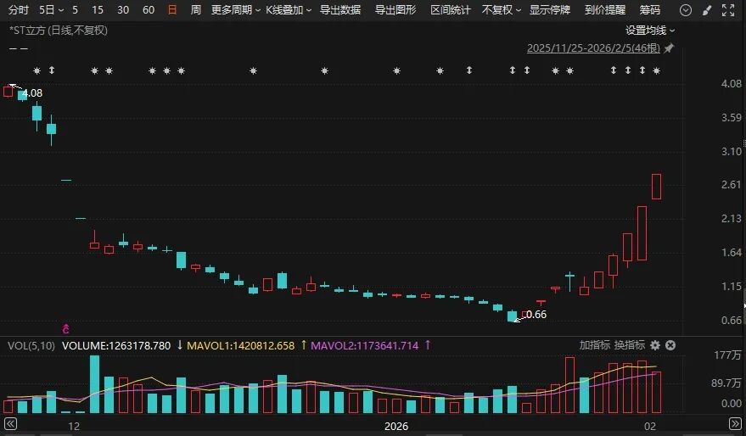
Task: Open the 不复权 adjustment dropdown
Action: (x=501, y=10)
